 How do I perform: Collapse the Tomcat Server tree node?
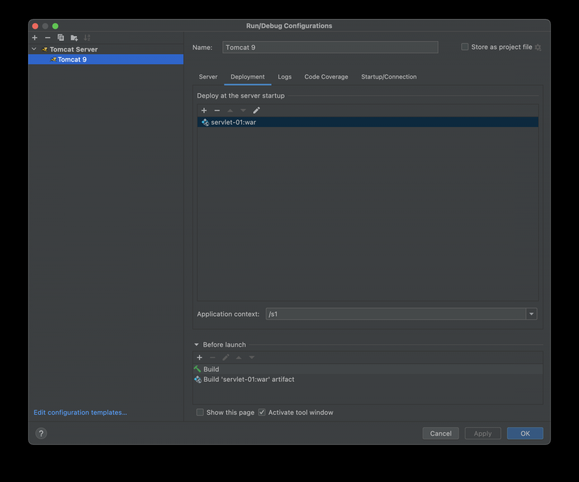34,49
